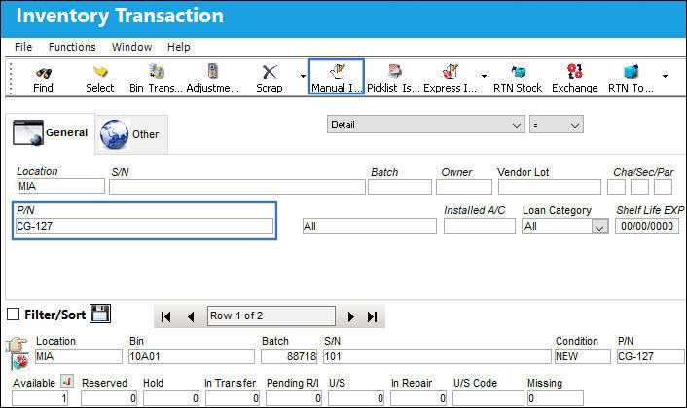Click the Installed A/C field

click(480, 226)
